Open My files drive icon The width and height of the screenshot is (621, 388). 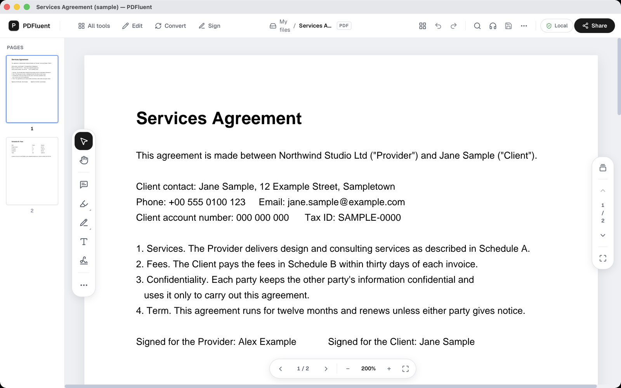273,26
